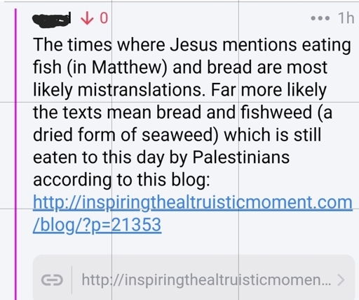
Task: Click the red downvote arrow icon
Action: click(87, 18)
